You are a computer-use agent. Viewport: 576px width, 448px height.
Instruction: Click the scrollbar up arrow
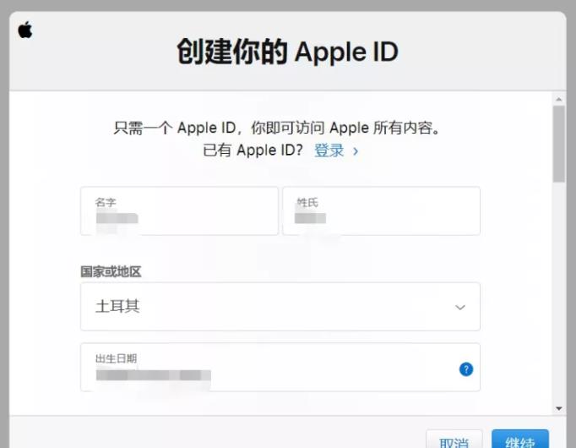point(559,99)
